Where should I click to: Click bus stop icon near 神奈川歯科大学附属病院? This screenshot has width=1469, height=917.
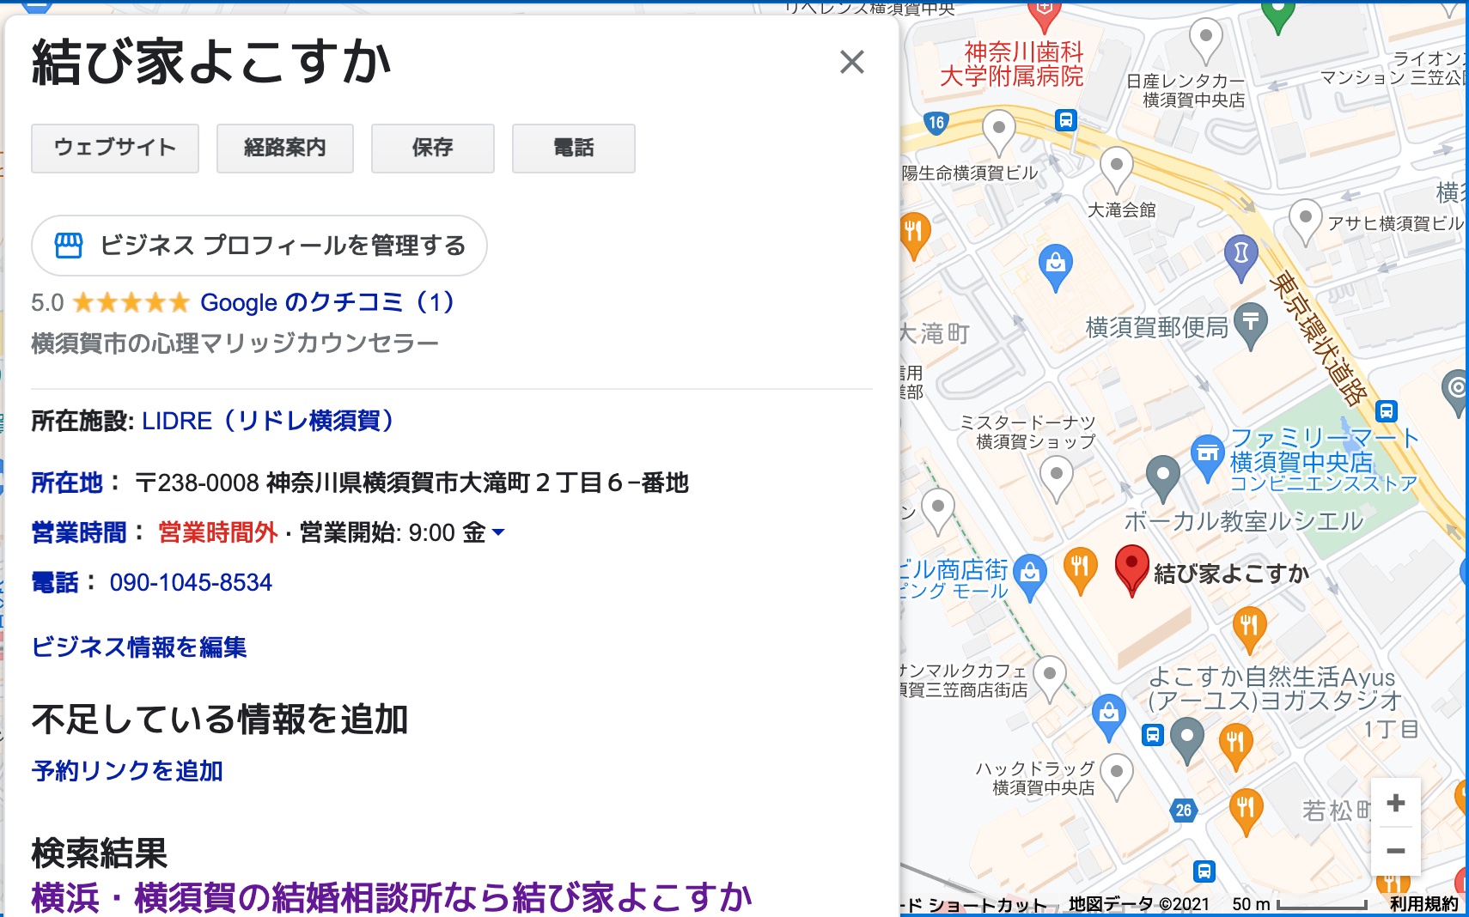[x=1066, y=120]
